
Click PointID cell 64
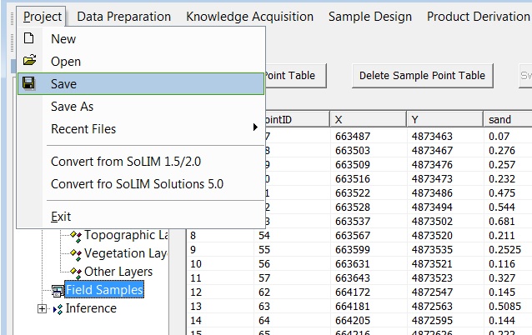point(292,321)
